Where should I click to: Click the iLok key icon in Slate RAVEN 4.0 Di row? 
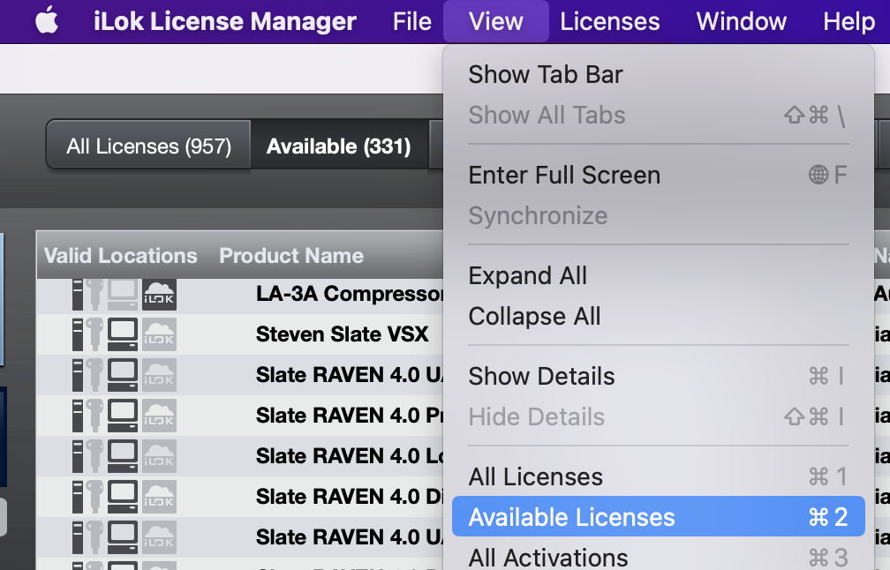[x=94, y=497]
